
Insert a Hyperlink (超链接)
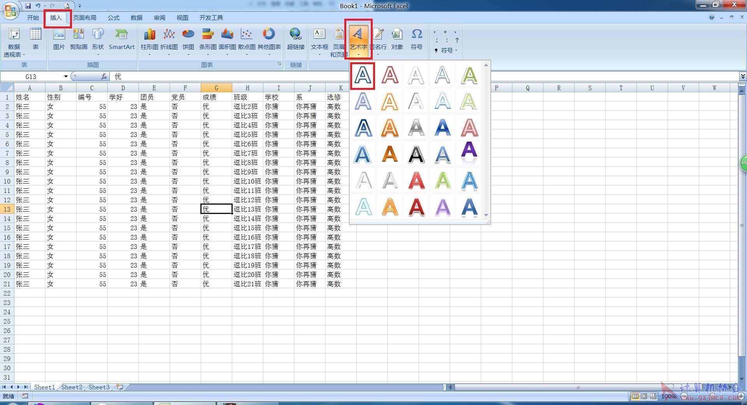coord(296,39)
